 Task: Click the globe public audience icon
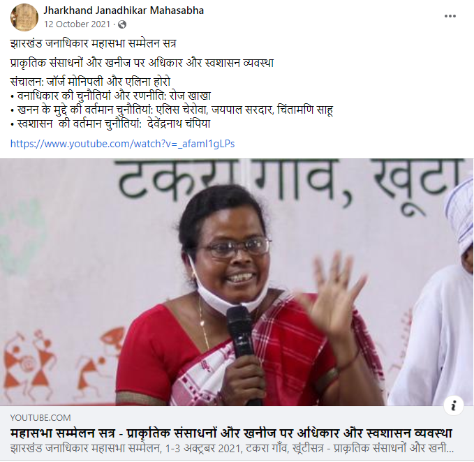[x=122, y=24]
